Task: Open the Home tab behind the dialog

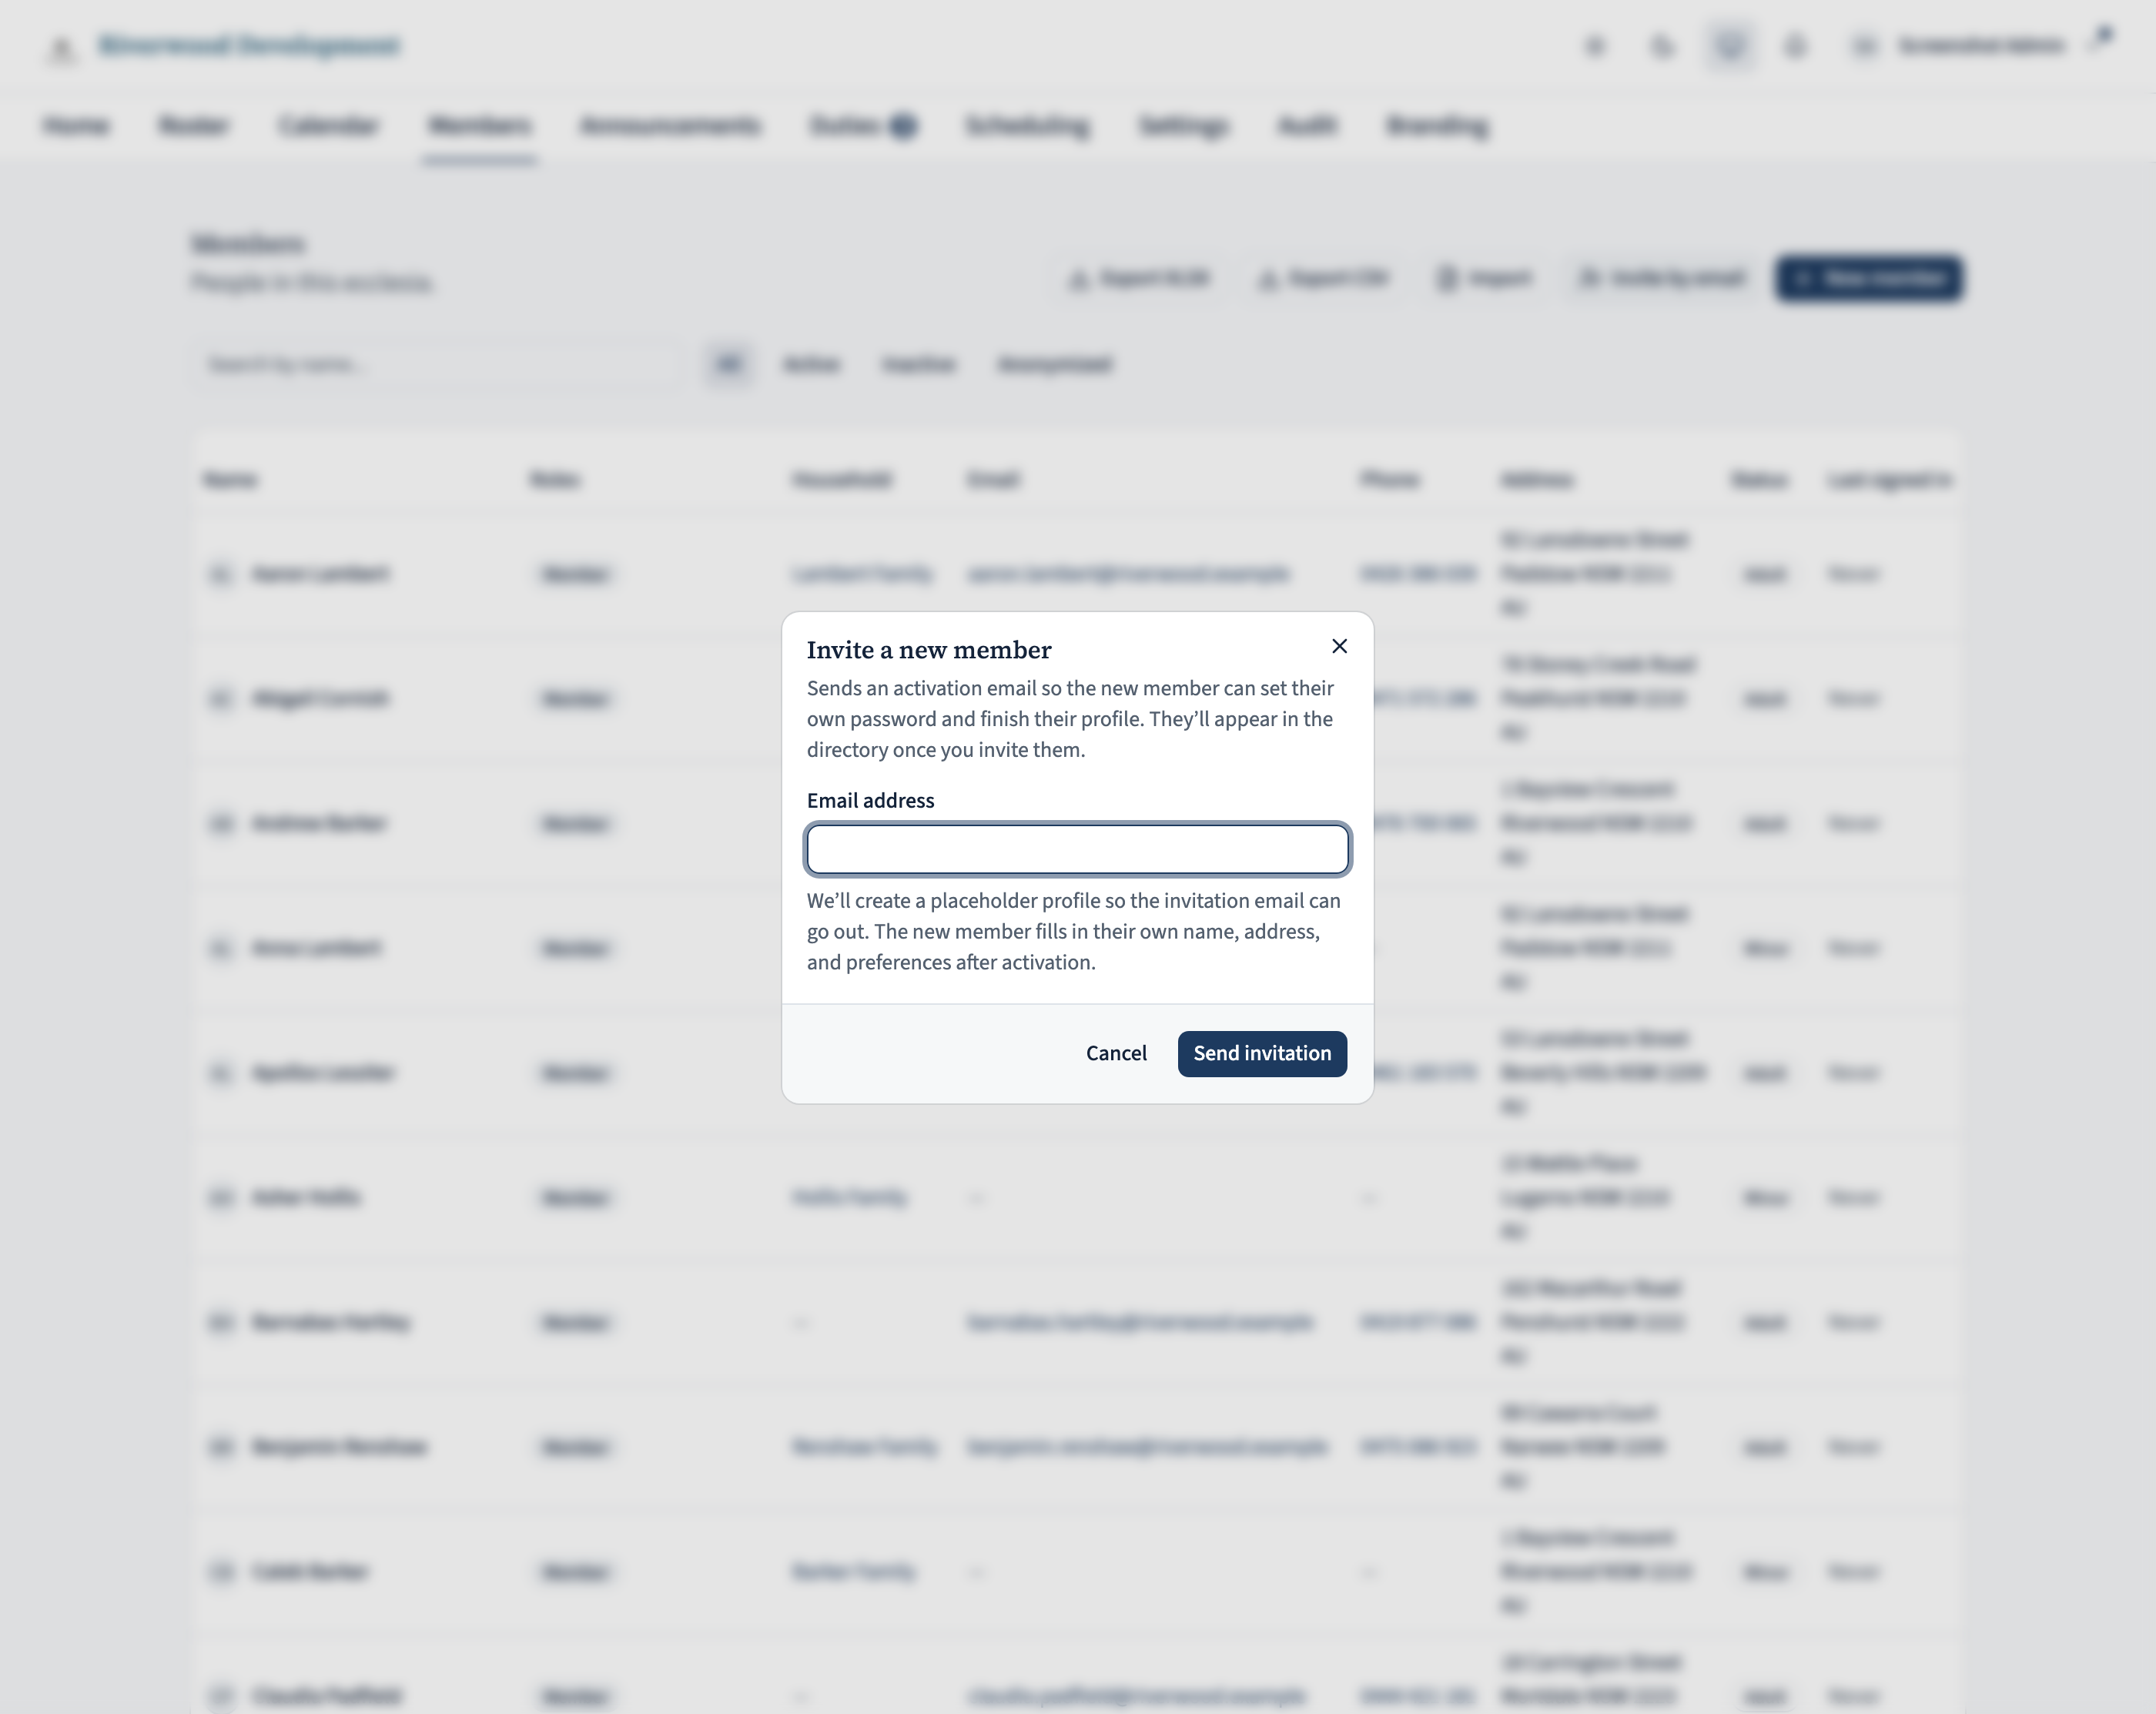Action: 76,126
